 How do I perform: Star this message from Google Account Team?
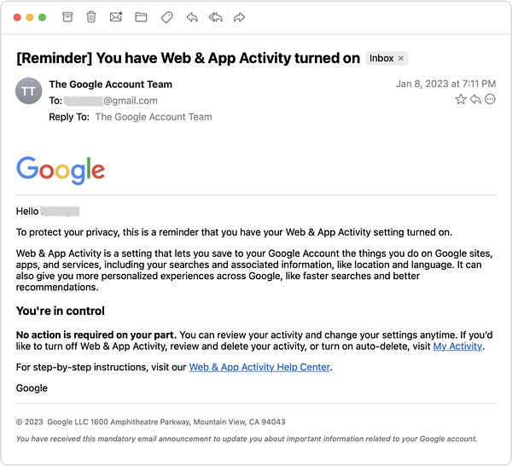[461, 99]
